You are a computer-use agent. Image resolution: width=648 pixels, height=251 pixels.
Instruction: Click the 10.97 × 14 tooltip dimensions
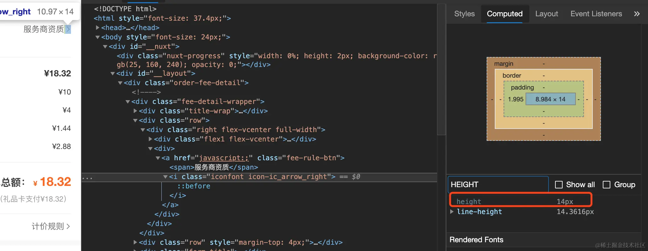click(x=55, y=12)
